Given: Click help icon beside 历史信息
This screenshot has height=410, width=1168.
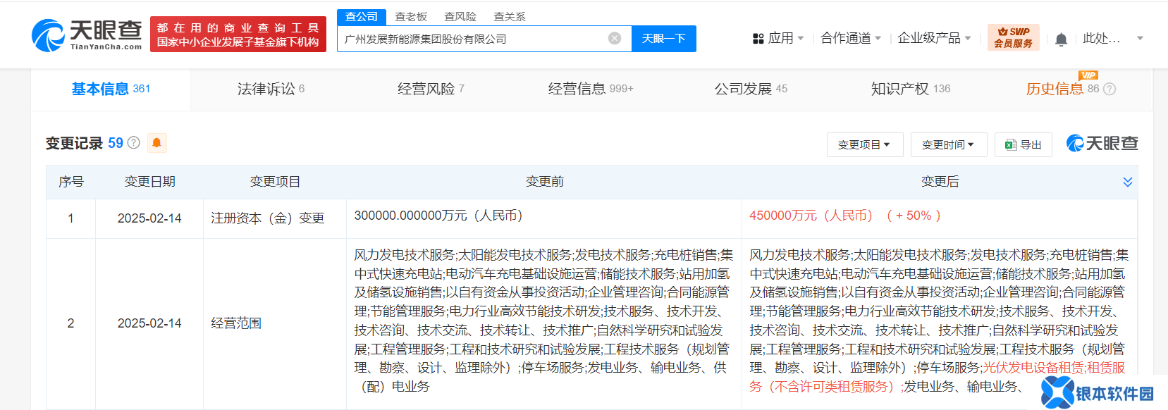Looking at the screenshot, I should (x=1109, y=89).
